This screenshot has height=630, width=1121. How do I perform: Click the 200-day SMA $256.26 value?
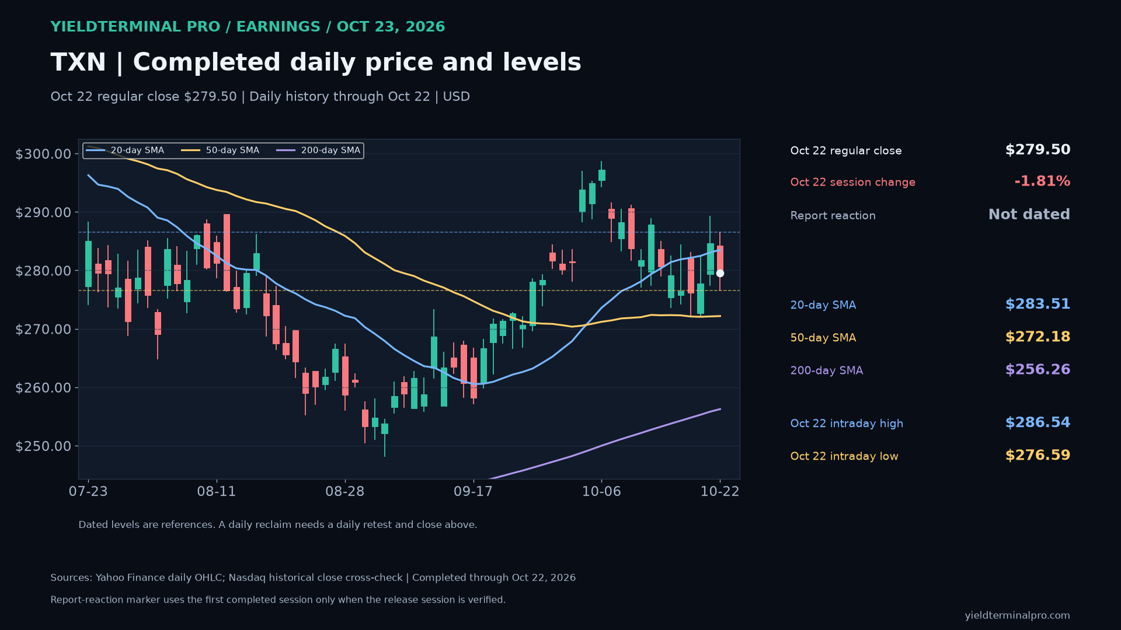(x=1038, y=370)
